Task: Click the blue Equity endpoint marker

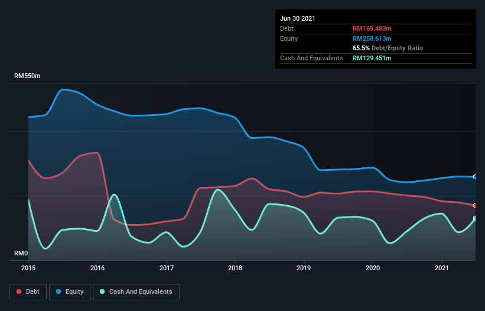Action: pos(475,177)
